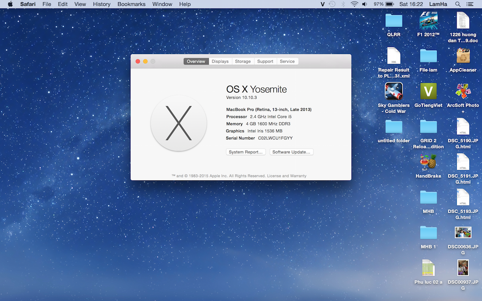Select Sky Gamblers - Cold War icon
This screenshot has height=301, width=482.
click(x=394, y=91)
